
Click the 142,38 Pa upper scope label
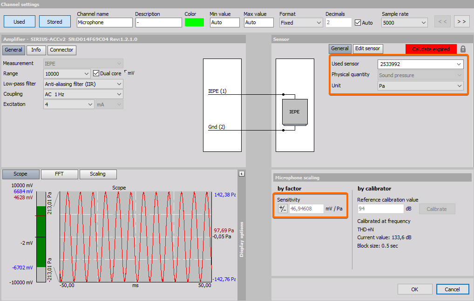225,195
